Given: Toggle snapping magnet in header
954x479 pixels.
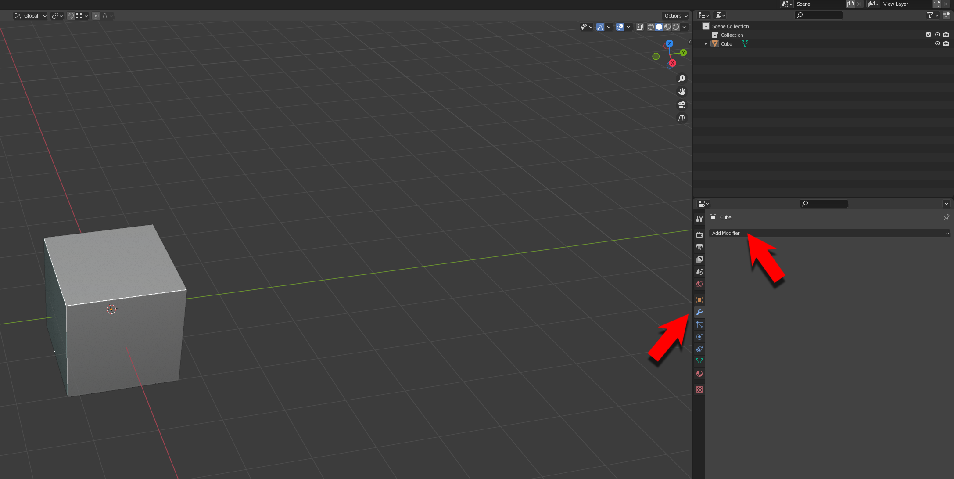Looking at the screenshot, I should [71, 16].
